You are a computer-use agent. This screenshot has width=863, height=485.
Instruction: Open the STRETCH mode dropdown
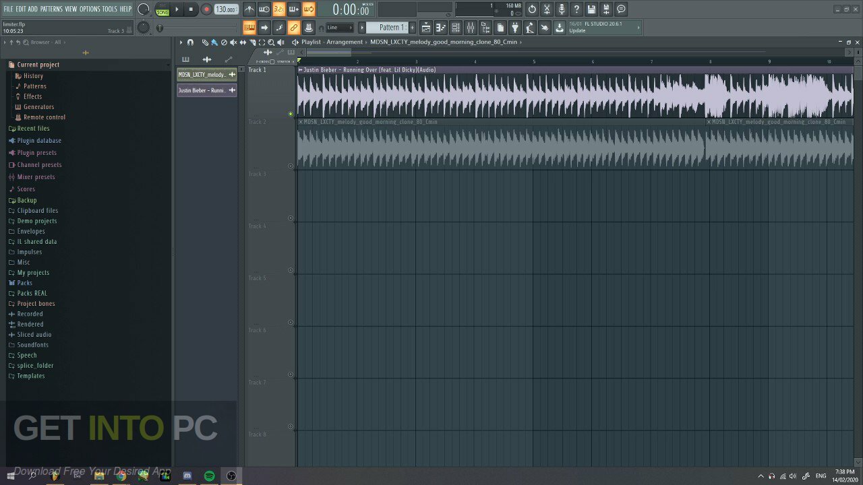tap(285, 61)
